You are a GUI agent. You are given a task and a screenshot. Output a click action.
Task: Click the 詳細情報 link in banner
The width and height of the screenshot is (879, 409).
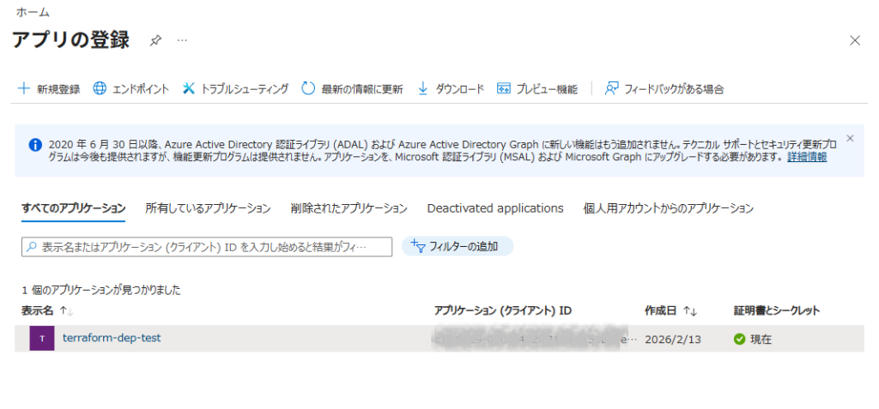(x=807, y=158)
